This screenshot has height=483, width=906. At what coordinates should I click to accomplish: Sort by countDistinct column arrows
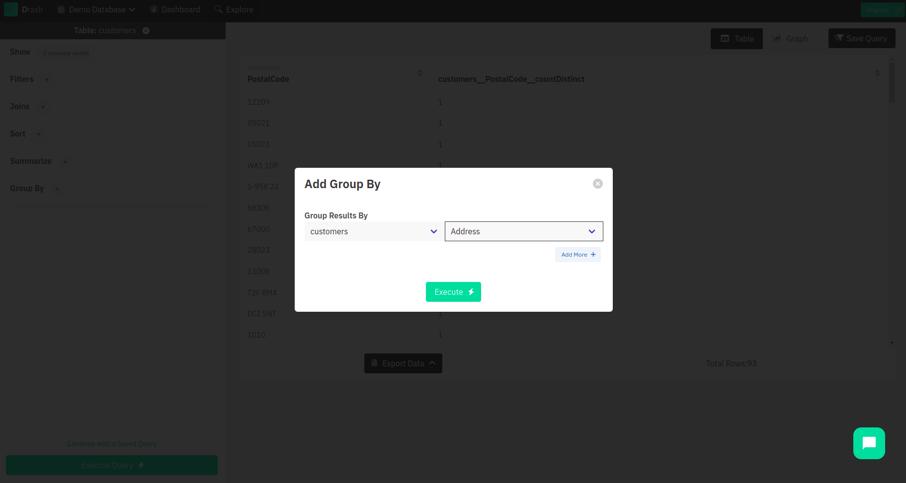(x=877, y=73)
